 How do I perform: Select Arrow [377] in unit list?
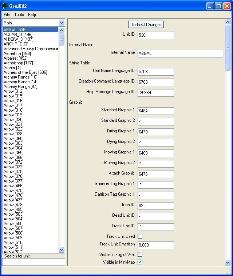31,181
